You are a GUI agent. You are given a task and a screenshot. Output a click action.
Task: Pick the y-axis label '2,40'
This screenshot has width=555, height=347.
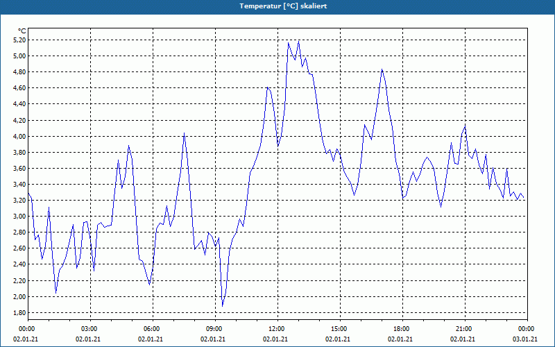point(20,264)
